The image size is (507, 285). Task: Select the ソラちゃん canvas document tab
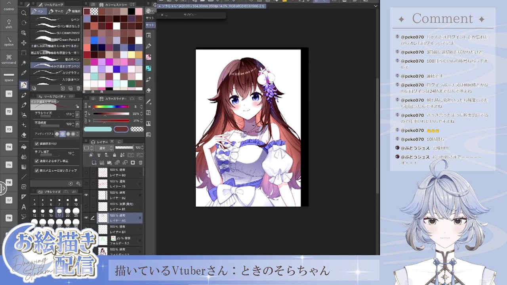click(x=212, y=6)
